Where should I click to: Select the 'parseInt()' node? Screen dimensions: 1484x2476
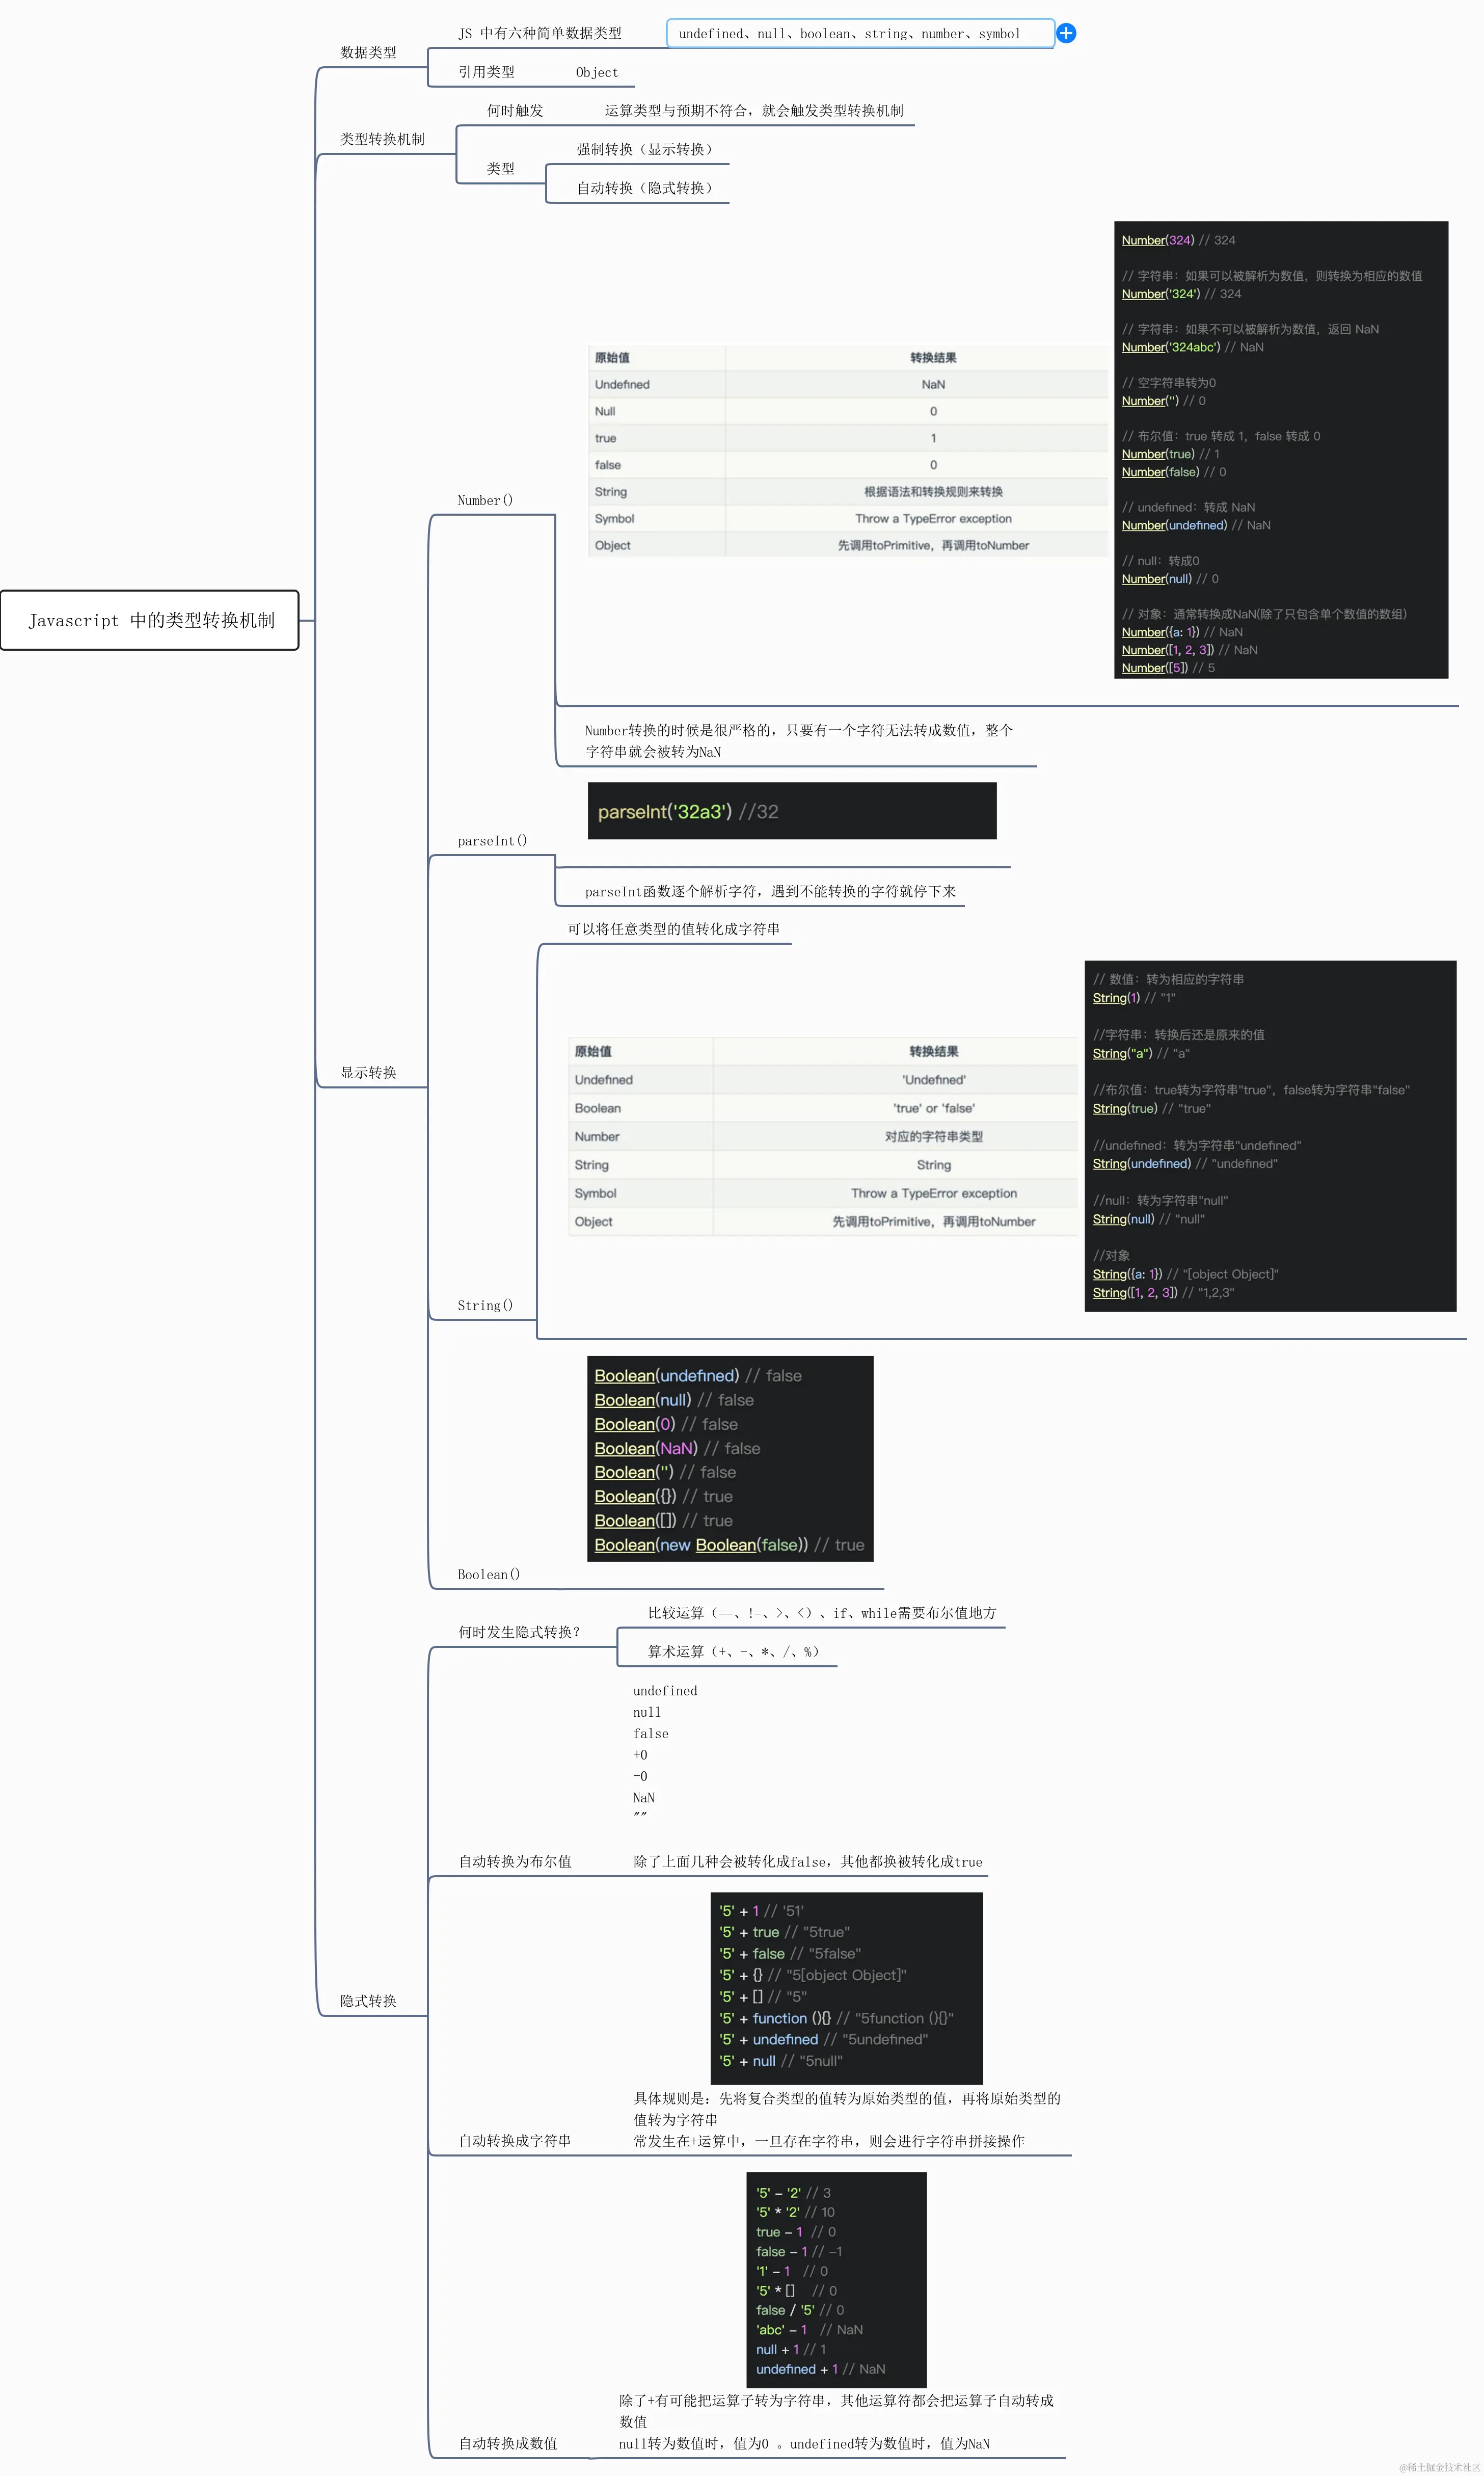(492, 841)
